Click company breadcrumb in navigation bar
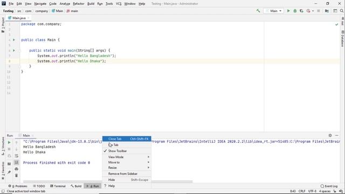This screenshot has width=345, height=194. point(42,11)
